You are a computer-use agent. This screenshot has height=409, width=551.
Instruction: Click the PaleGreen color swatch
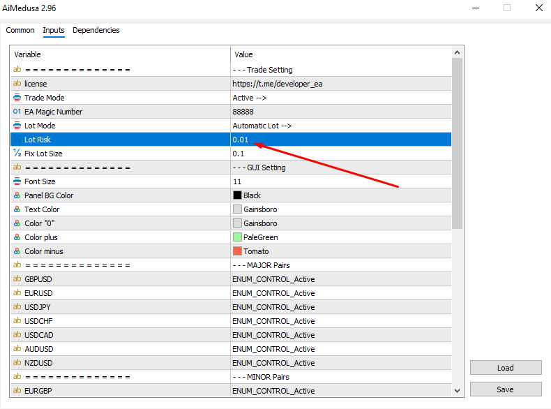tap(237, 237)
